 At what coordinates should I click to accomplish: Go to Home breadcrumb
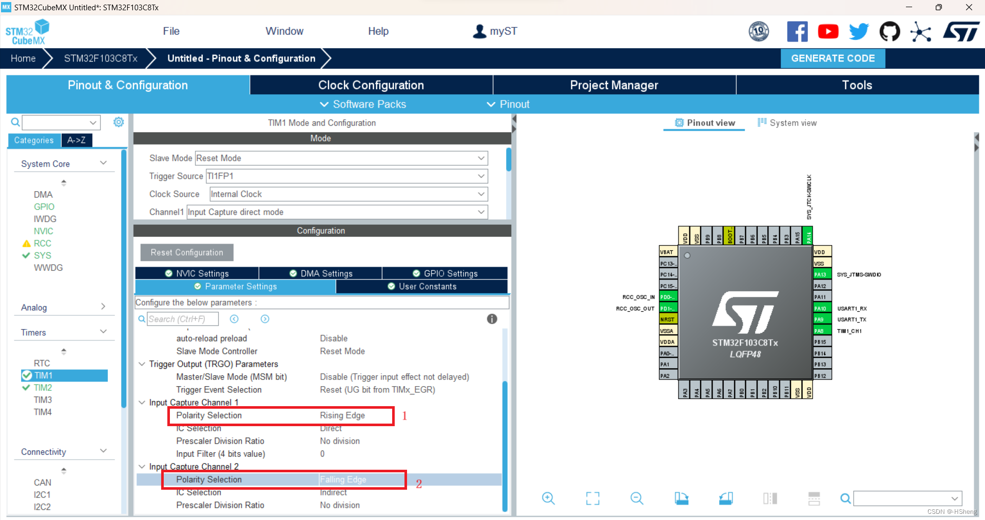pos(23,58)
